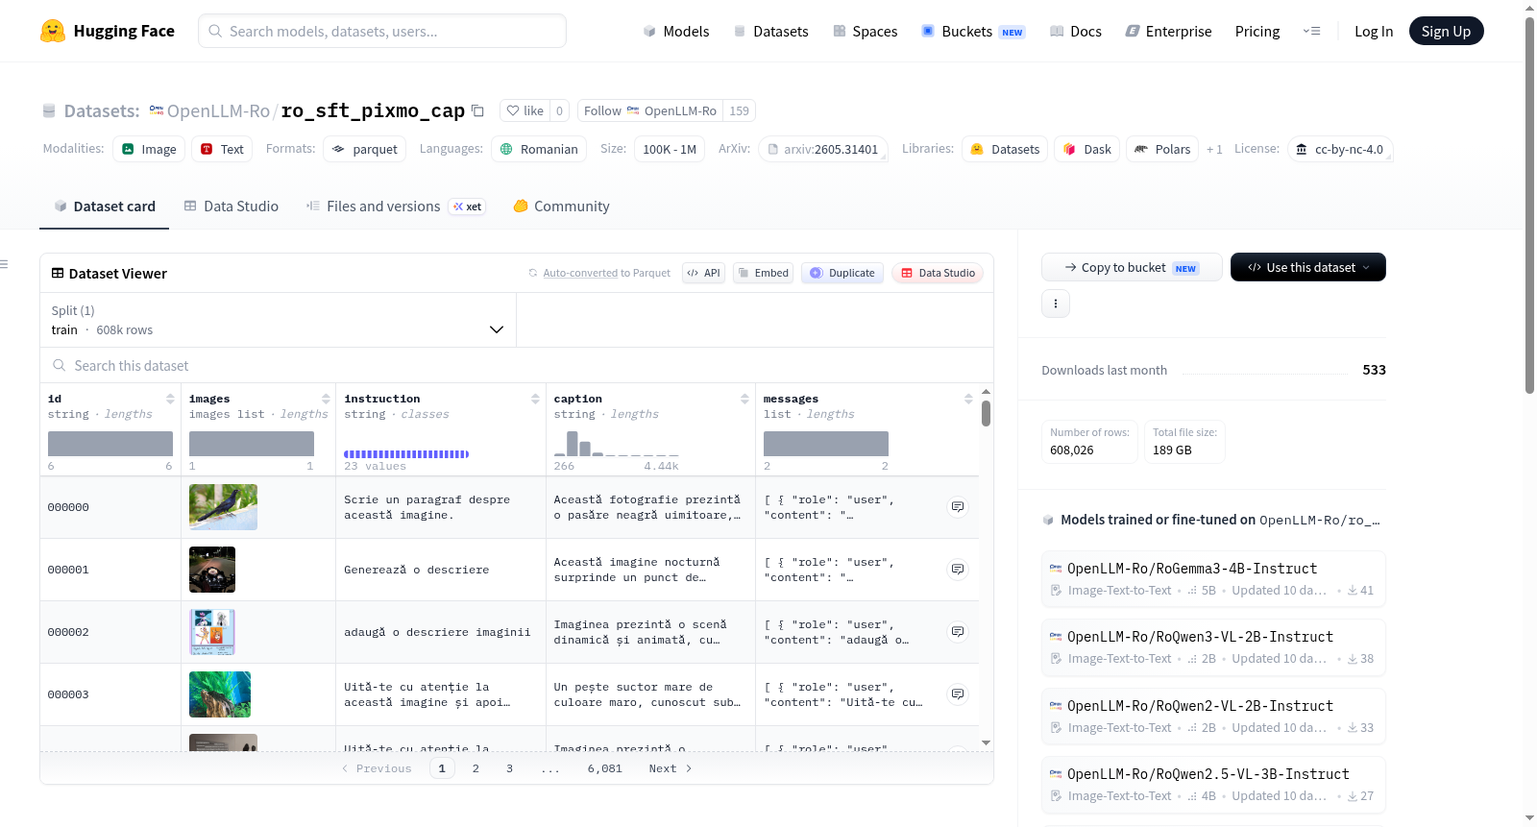Click the Copy to bucket button

click(1132, 267)
